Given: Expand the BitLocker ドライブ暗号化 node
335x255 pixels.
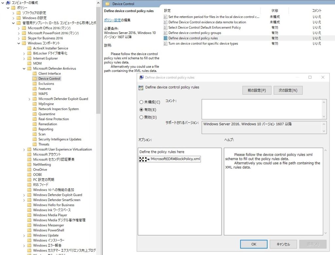Looking at the screenshot, I should [24, 53].
